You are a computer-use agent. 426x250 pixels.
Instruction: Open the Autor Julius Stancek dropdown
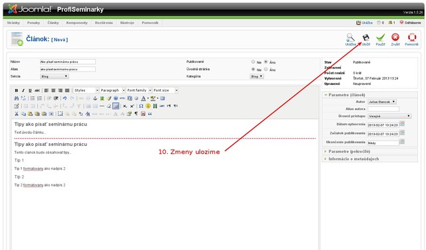point(382,101)
